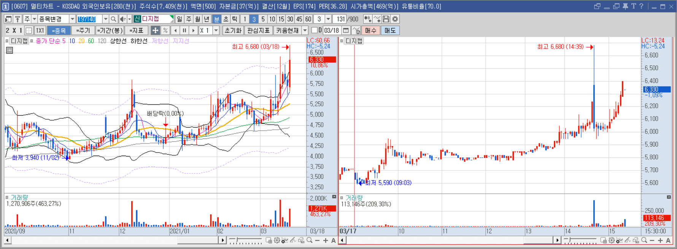This screenshot has width=677, height=249.
Task: Select the tick (틱) period button
Action: [235, 19]
